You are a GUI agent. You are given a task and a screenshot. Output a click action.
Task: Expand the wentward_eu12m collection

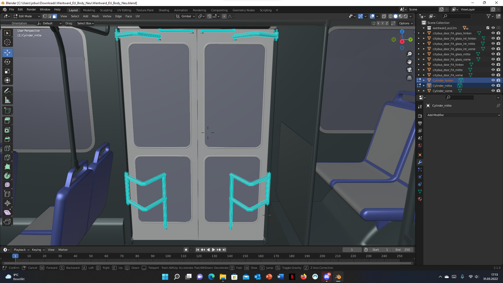[x=424, y=28]
